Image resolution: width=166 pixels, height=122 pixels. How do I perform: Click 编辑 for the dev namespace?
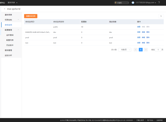click(x=143, y=32)
